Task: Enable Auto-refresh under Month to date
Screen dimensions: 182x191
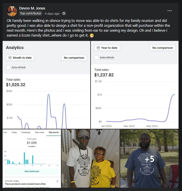Action: pos(8,67)
